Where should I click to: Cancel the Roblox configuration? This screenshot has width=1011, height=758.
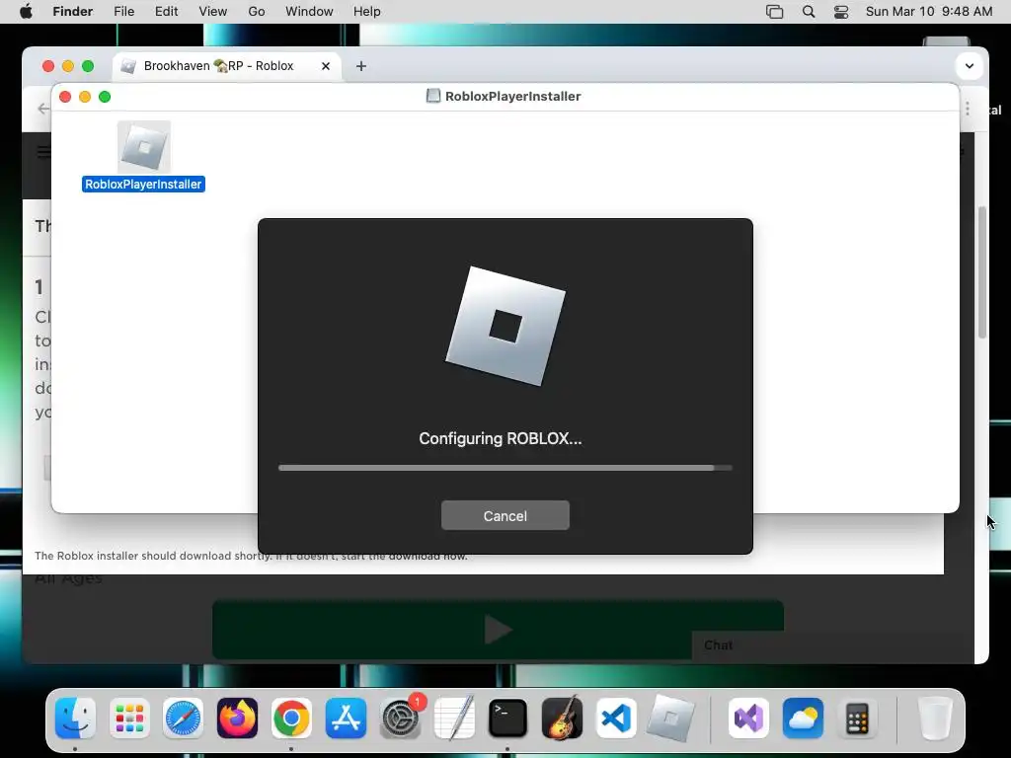(505, 515)
